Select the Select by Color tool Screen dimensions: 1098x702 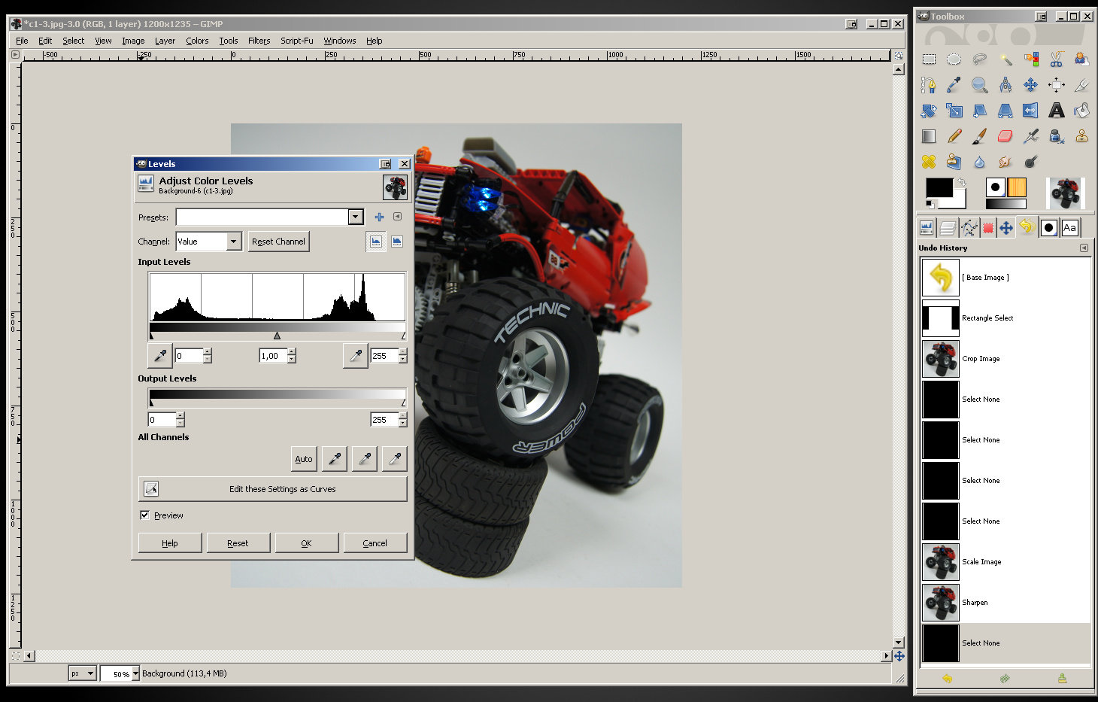[1031, 59]
